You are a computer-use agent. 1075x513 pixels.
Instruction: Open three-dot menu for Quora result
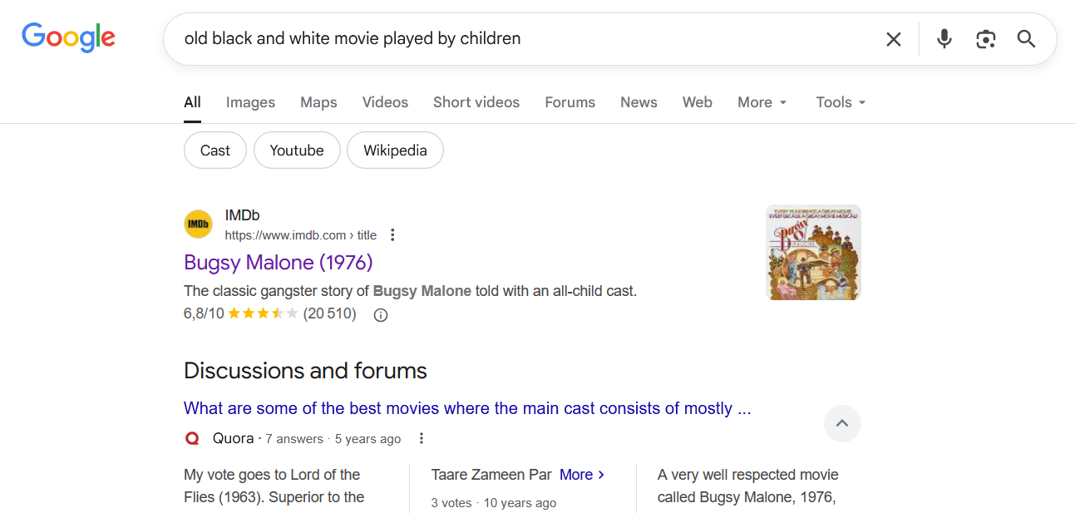point(422,439)
